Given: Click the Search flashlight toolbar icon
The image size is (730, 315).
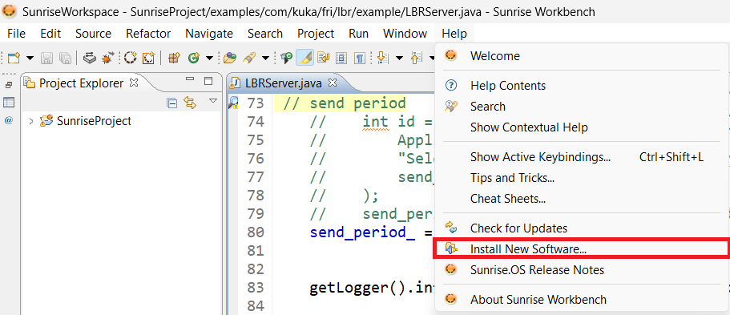Looking at the screenshot, I should [249, 58].
